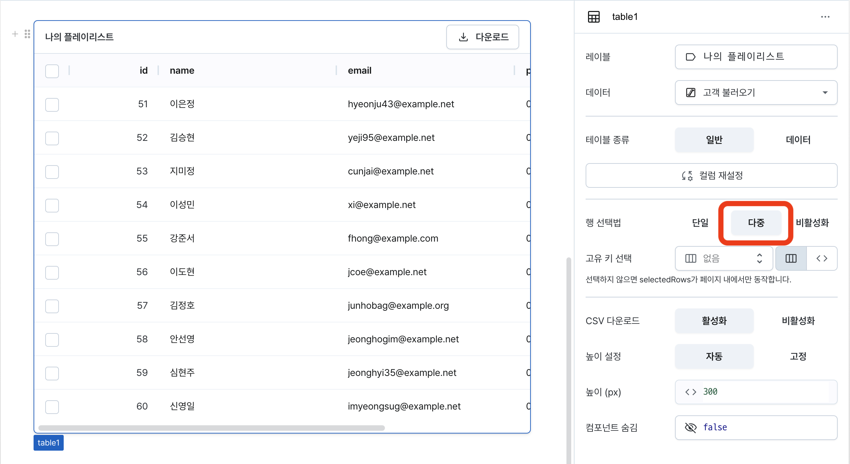The width and height of the screenshot is (850, 464).
Task: Set 행 선택법 to 다중
Action: (x=756, y=223)
